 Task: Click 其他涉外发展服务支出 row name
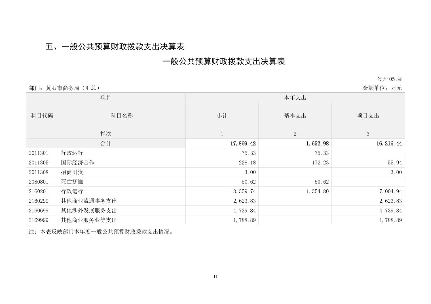89,211
